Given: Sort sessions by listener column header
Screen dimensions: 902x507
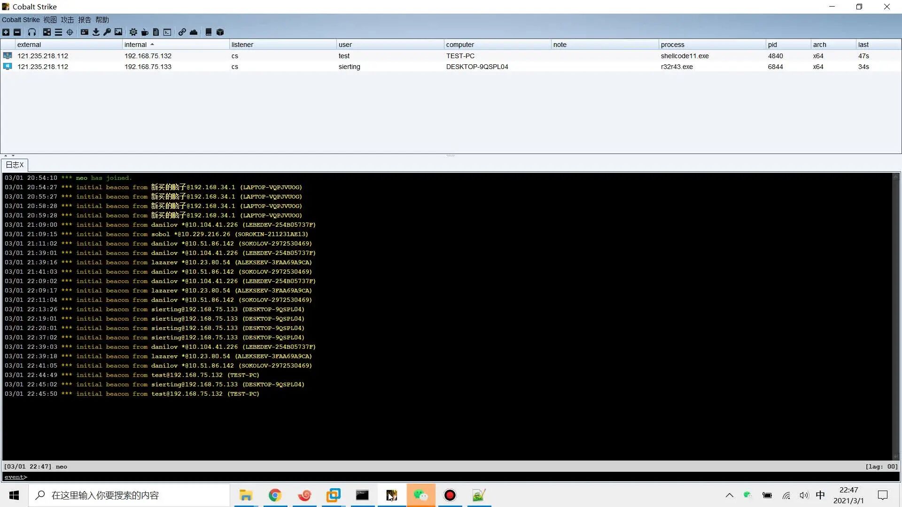Looking at the screenshot, I should click(x=283, y=45).
